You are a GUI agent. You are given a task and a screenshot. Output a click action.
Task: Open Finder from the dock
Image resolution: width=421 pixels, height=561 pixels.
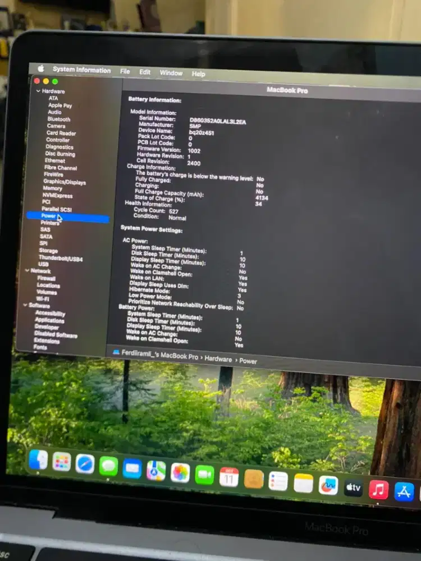(38, 460)
